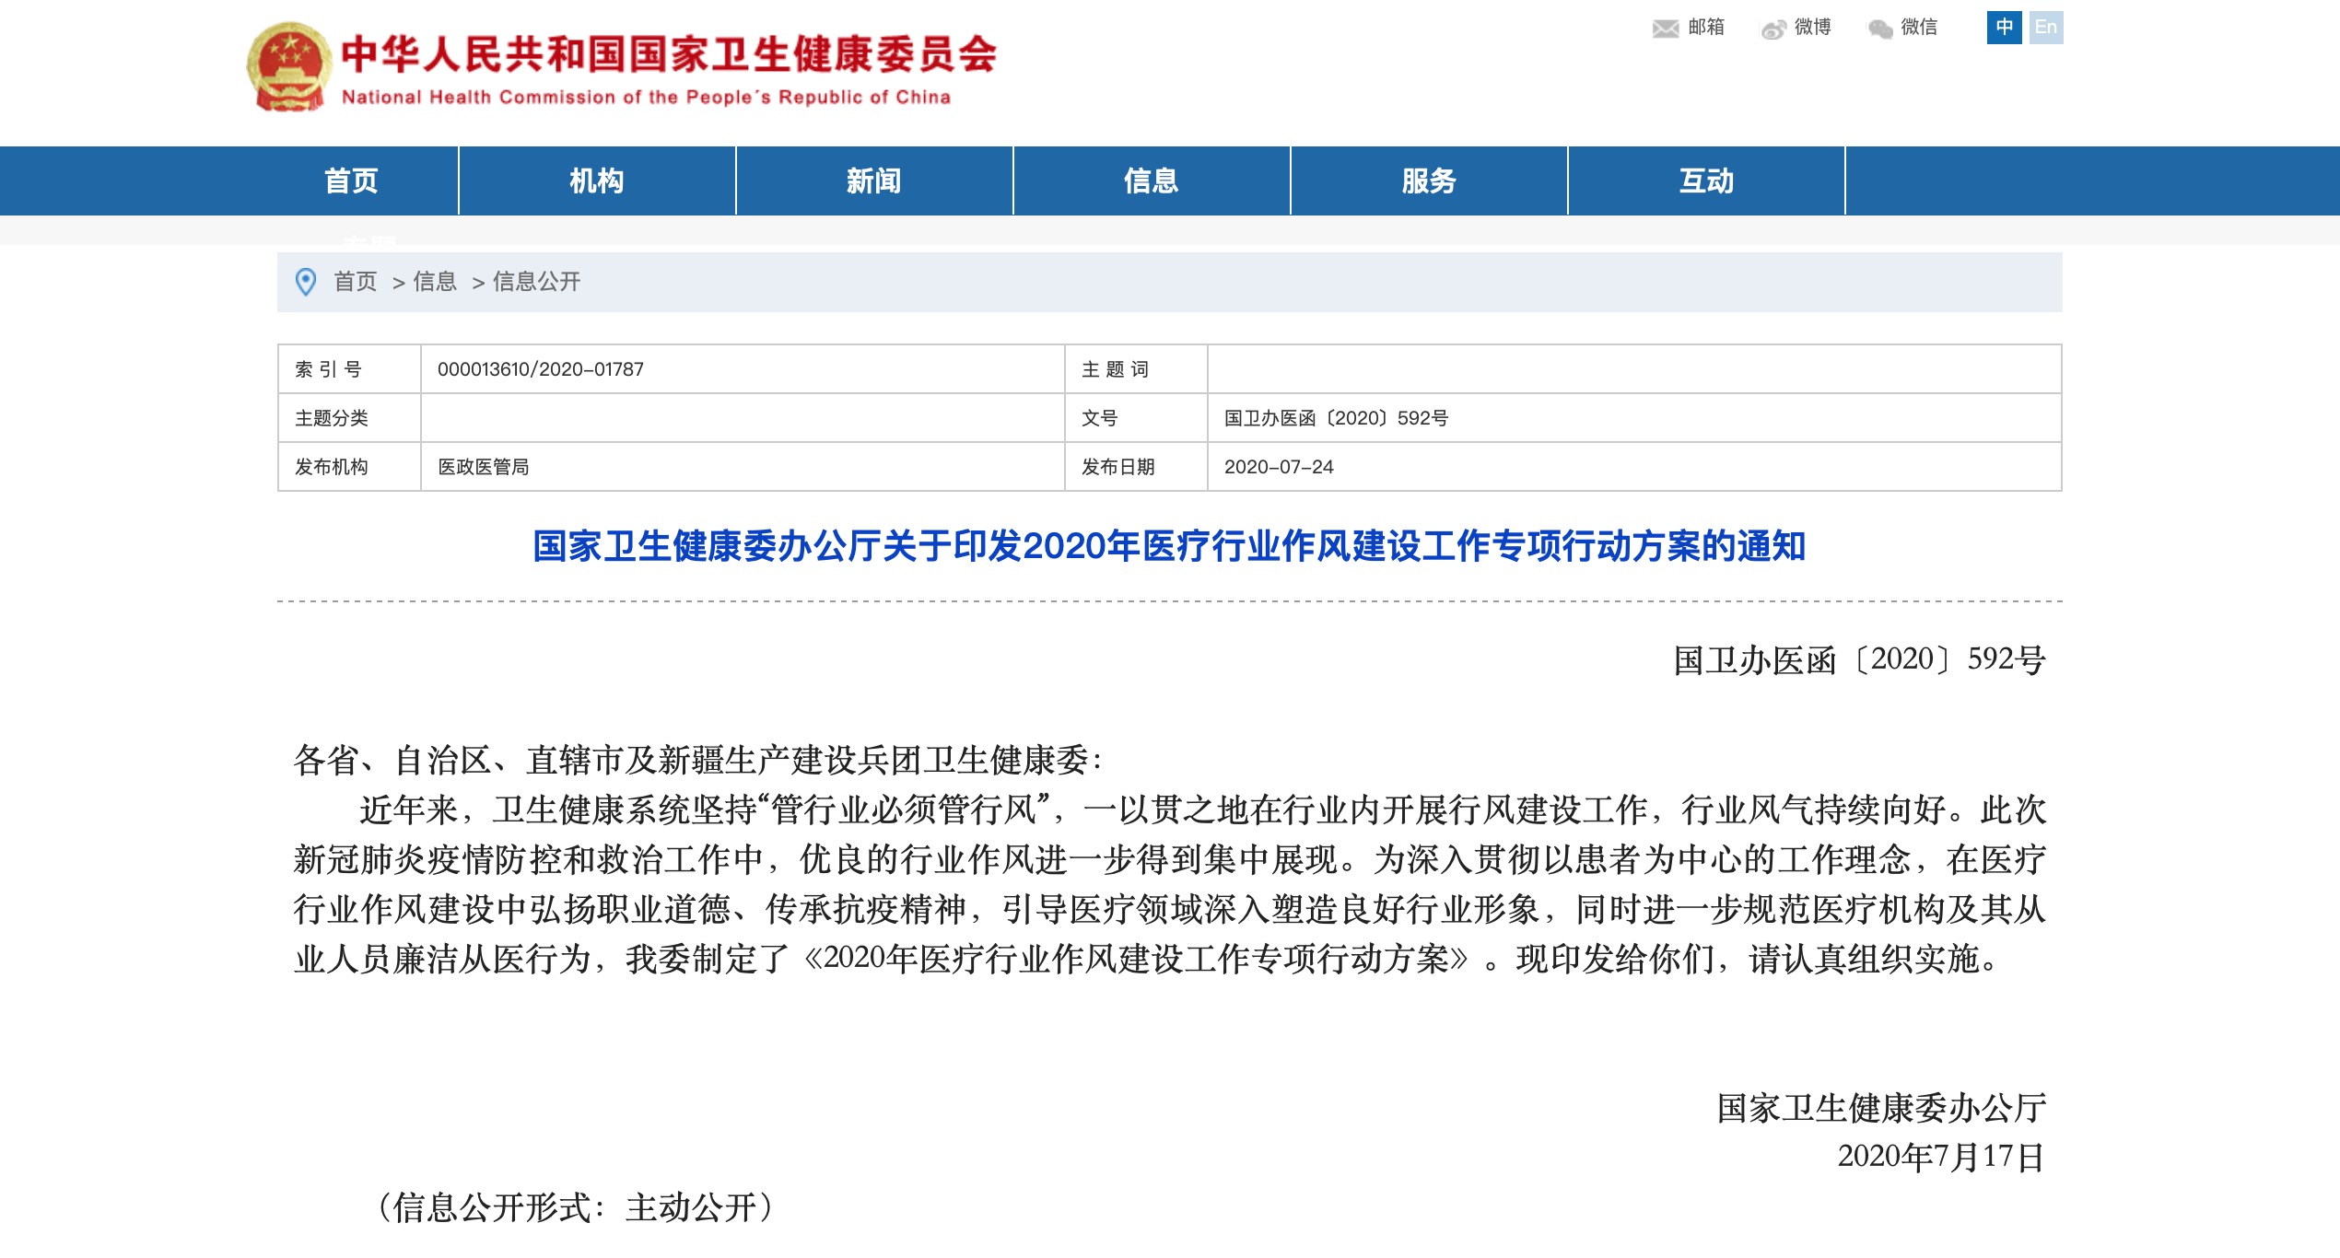Click the 发布机构 table label
2340x1258 pixels.
(x=332, y=467)
